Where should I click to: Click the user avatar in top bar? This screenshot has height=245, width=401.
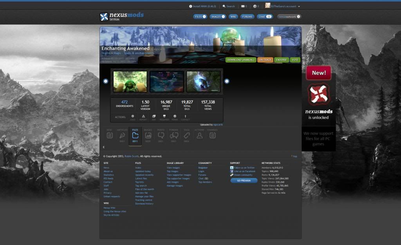pos(268,5)
